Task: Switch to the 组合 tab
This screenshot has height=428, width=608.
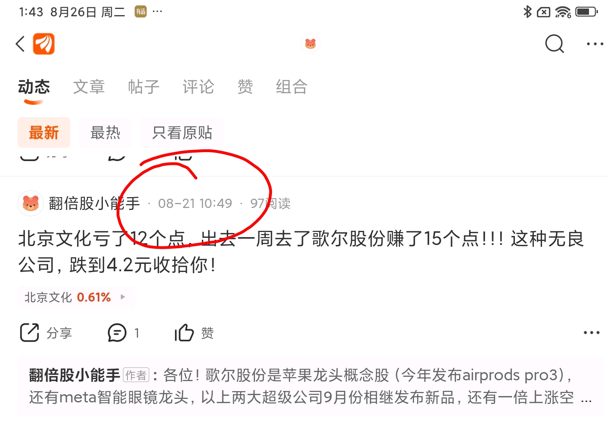Action: pos(291,87)
